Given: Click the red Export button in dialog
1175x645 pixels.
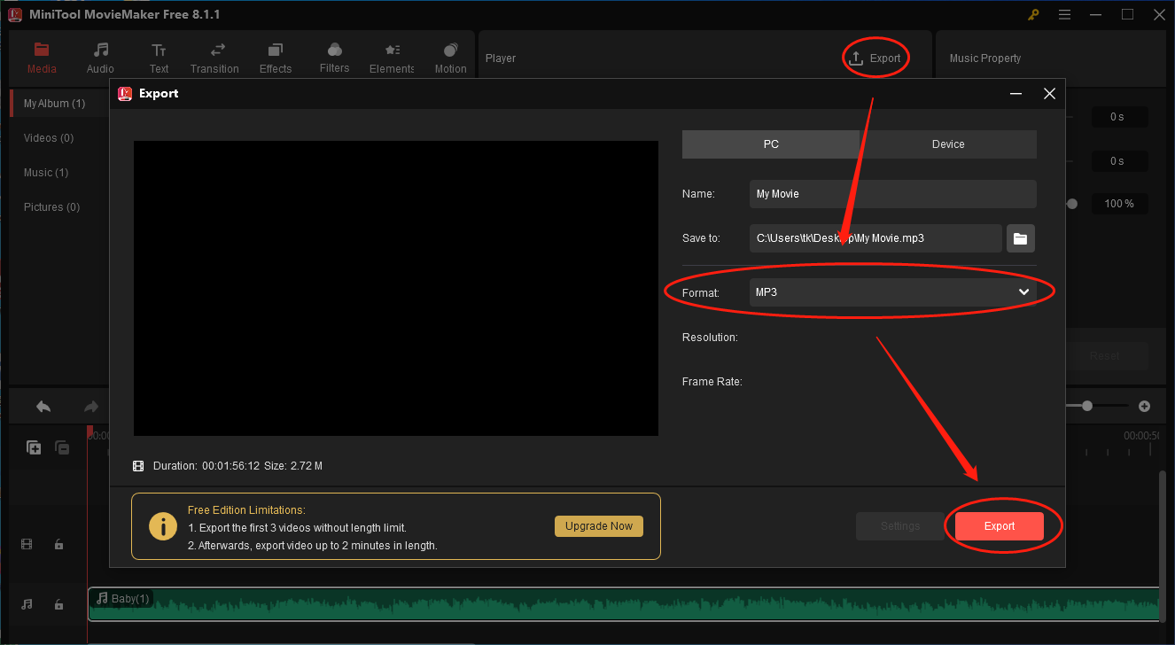Looking at the screenshot, I should pyautogui.click(x=1000, y=526).
